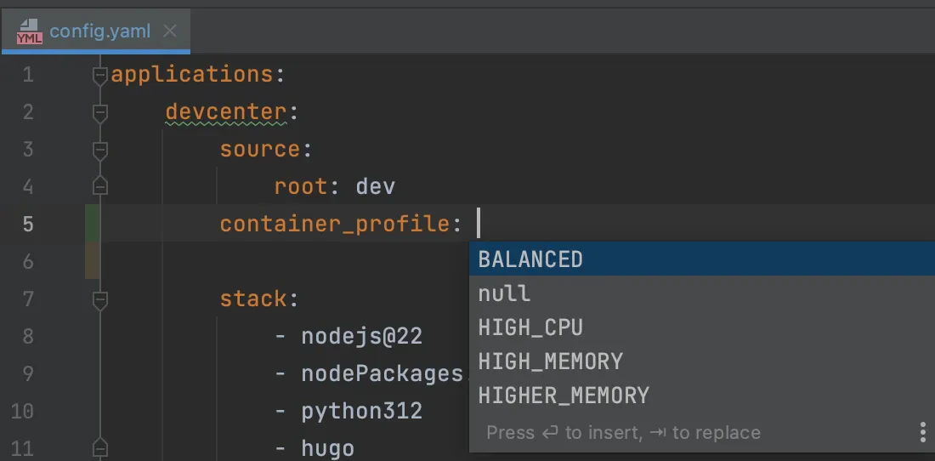Image resolution: width=935 pixels, height=461 pixels.
Task: Click the underlined 'devcenter' key
Action: click(226, 112)
